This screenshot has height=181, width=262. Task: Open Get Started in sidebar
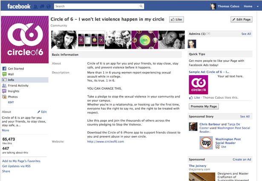[x=16, y=68]
